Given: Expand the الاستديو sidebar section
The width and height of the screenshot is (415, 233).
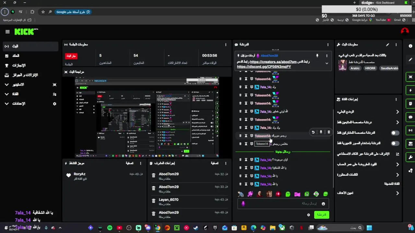Looking at the screenshot, I should click(x=6, y=84).
